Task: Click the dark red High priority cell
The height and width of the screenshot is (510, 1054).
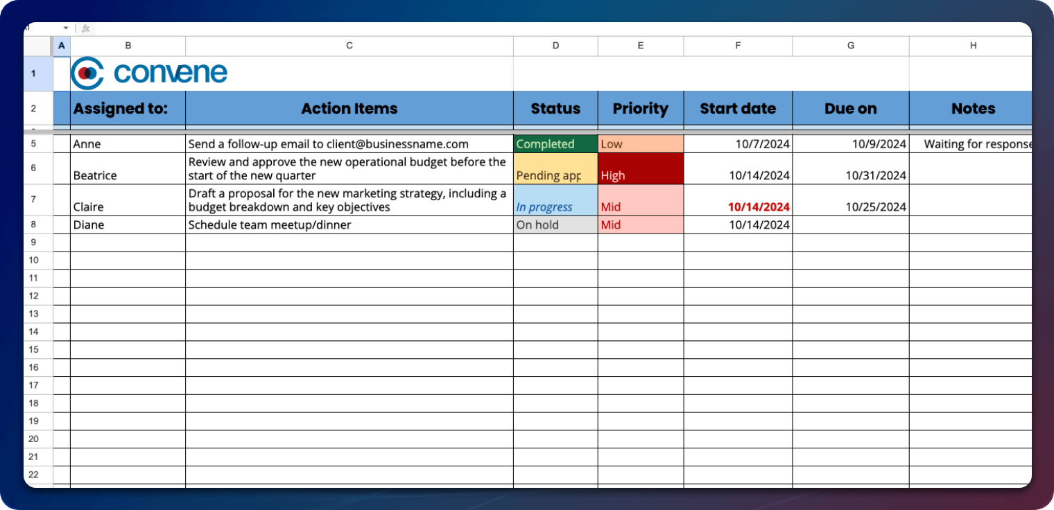Action: (640, 169)
